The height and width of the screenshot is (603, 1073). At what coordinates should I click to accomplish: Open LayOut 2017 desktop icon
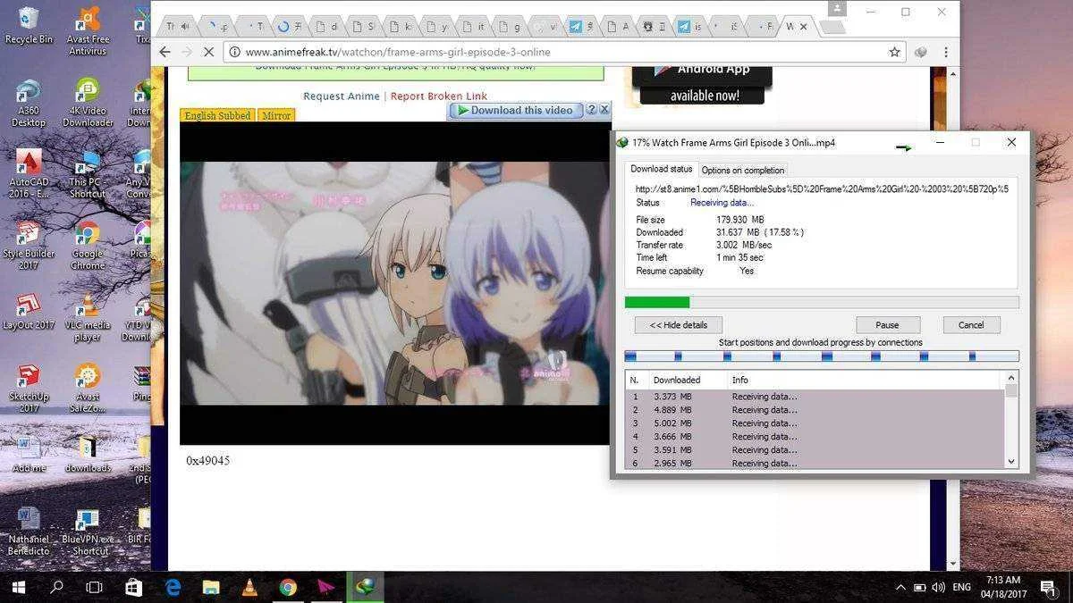[28, 312]
